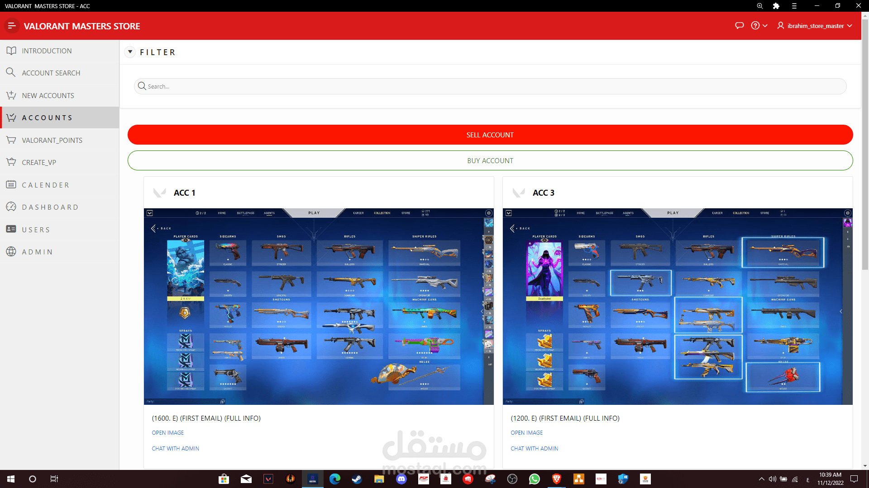Click Chat With Admin under ACC 3
This screenshot has height=488, width=869.
[534, 448]
